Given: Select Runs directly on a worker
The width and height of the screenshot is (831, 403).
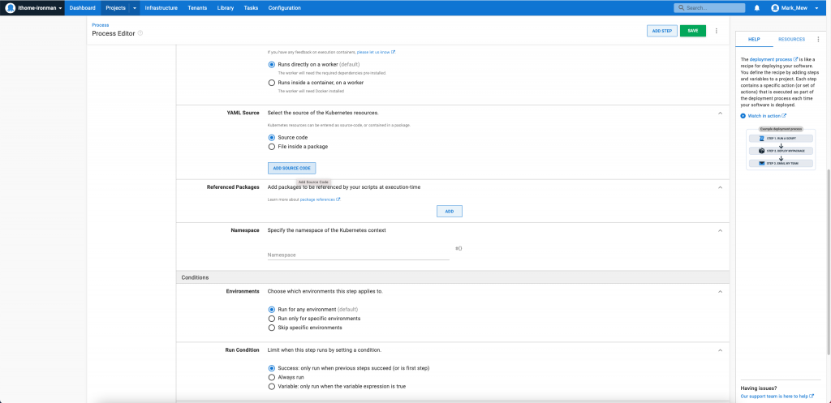Looking at the screenshot, I should point(272,65).
